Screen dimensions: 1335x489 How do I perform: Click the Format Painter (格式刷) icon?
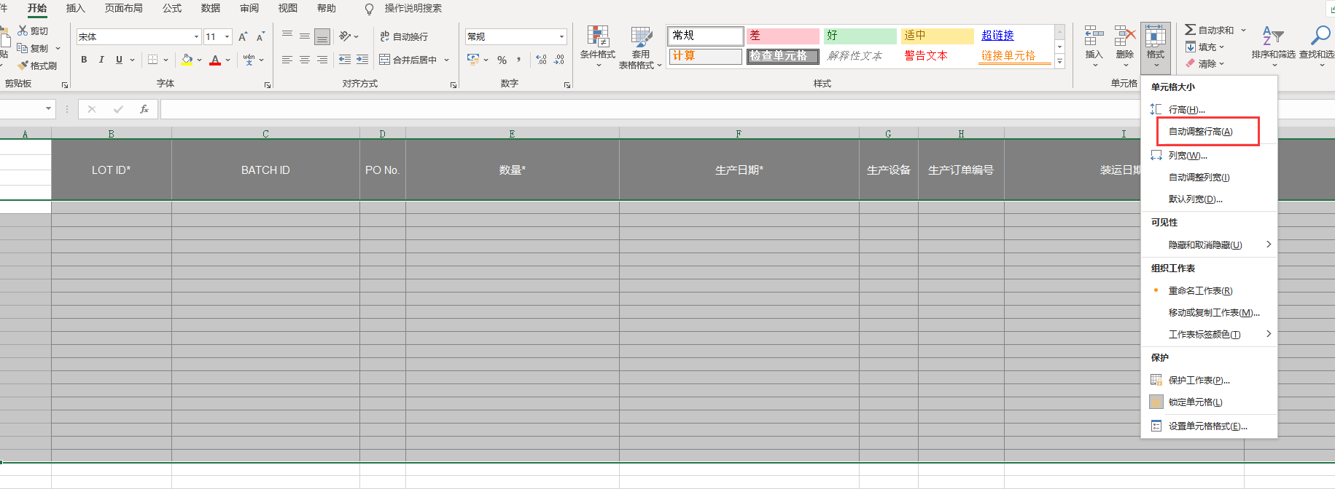point(23,65)
